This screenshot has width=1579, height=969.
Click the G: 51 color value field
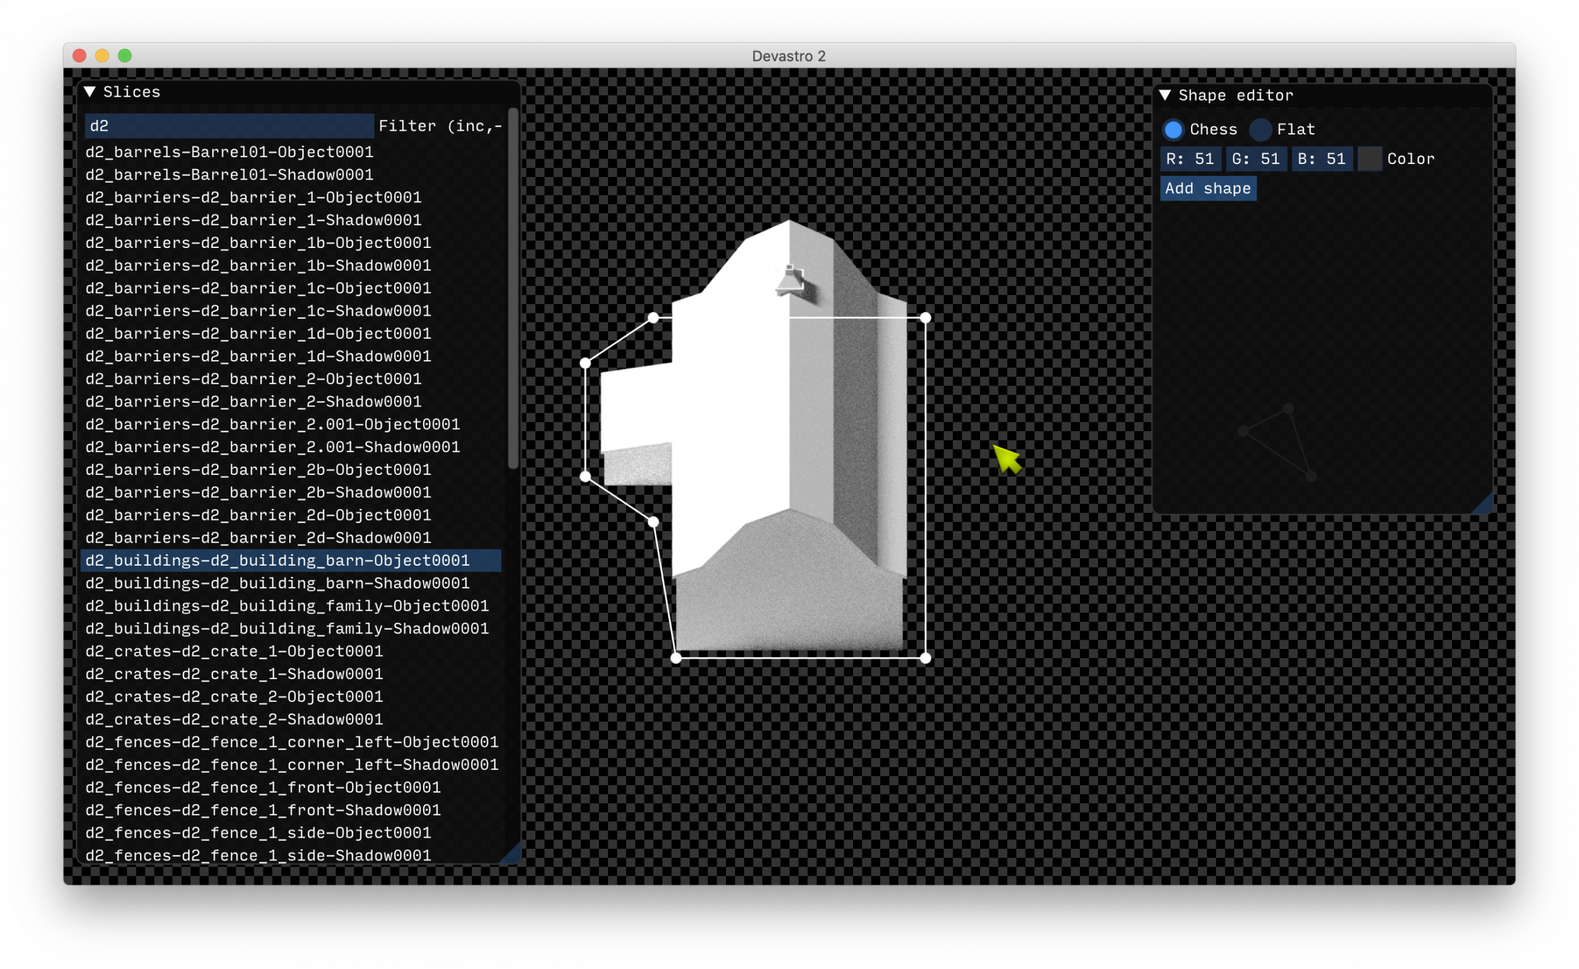(1256, 159)
